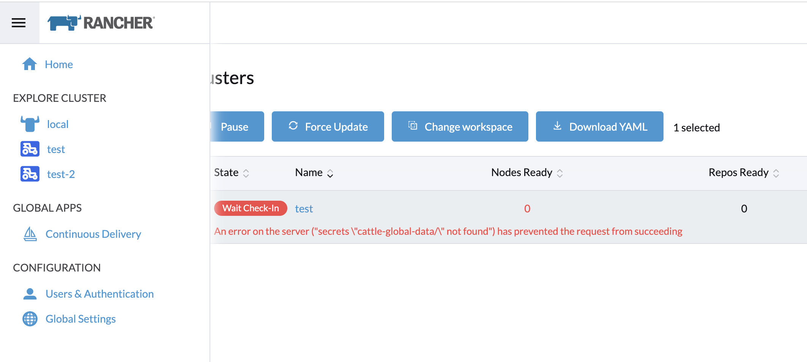The width and height of the screenshot is (807, 362).
Task: Click the local cluster bull icon
Action: (x=30, y=124)
